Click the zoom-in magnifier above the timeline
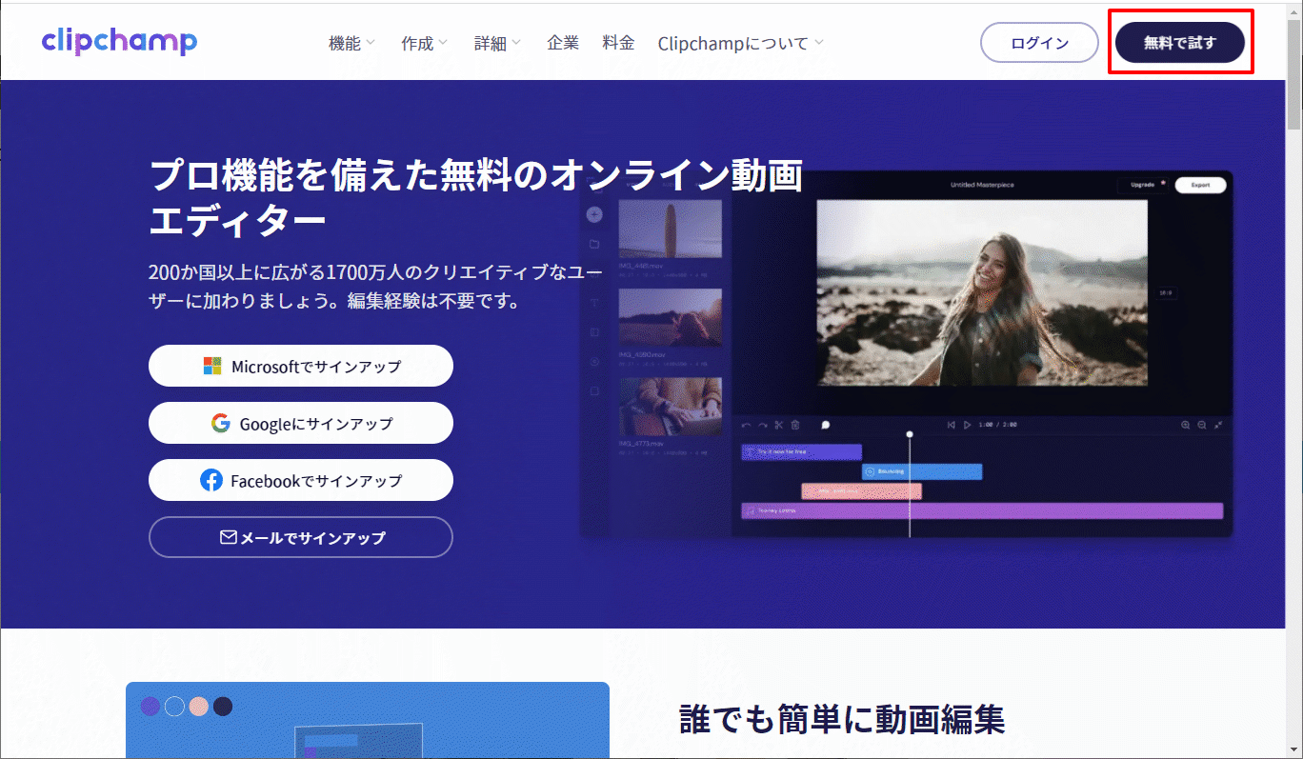Image resolution: width=1303 pixels, height=759 pixels. (x=1185, y=425)
